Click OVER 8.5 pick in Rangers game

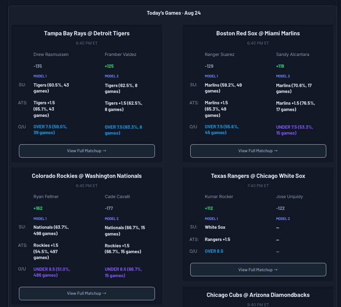coord(214,251)
